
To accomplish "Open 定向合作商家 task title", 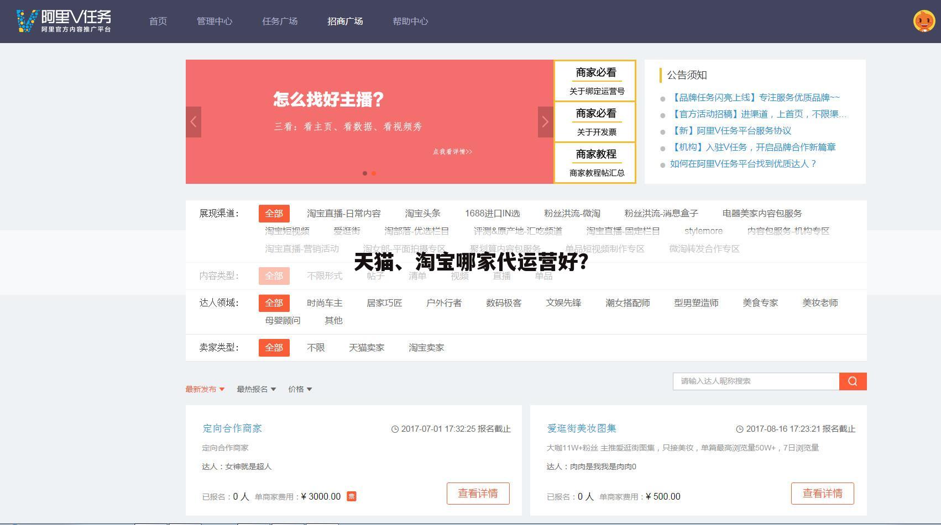I will click(x=232, y=428).
